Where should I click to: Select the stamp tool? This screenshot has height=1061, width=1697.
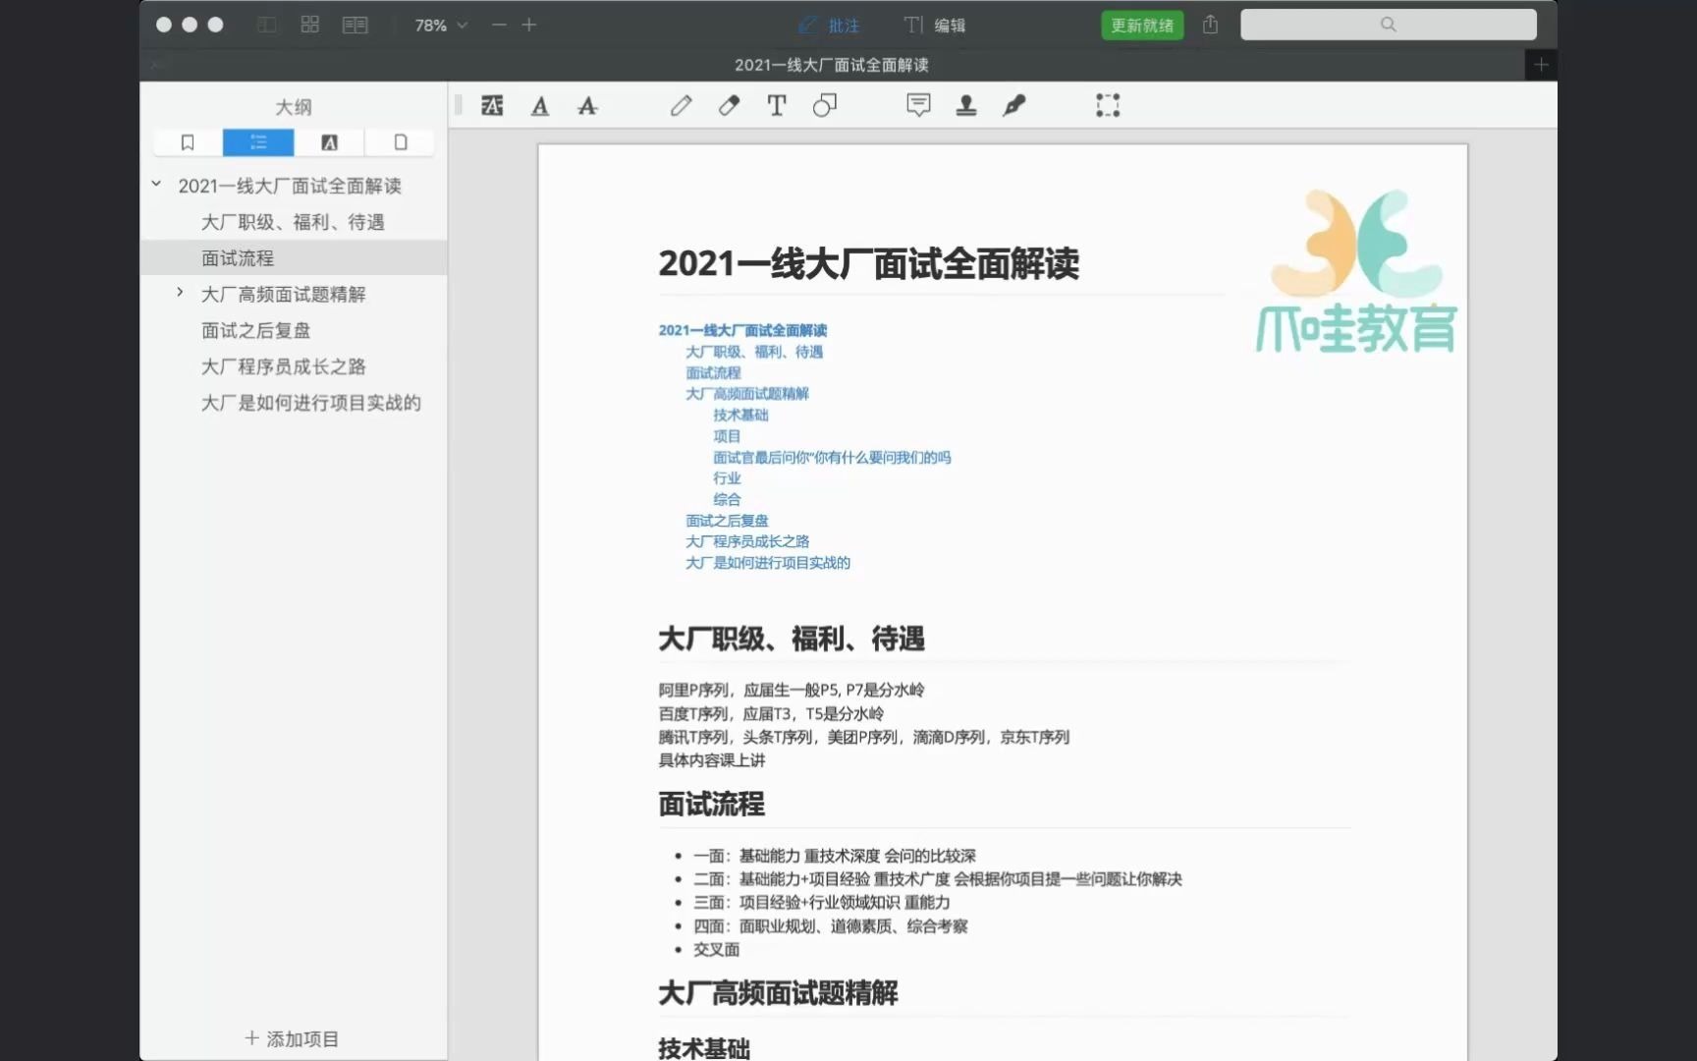pos(966,105)
